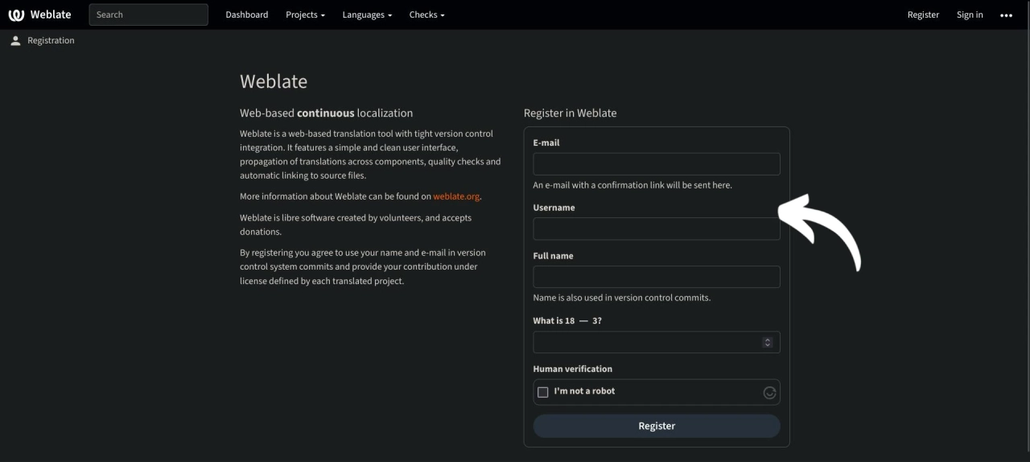Focus the Full name input field
The width and height of the screenshot is (1030, 462).
pyautogui.click(x=657, y=277)
